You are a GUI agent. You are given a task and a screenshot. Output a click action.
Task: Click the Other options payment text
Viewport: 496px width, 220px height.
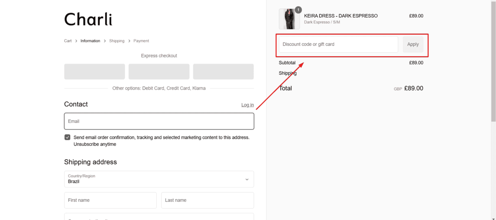159,88
